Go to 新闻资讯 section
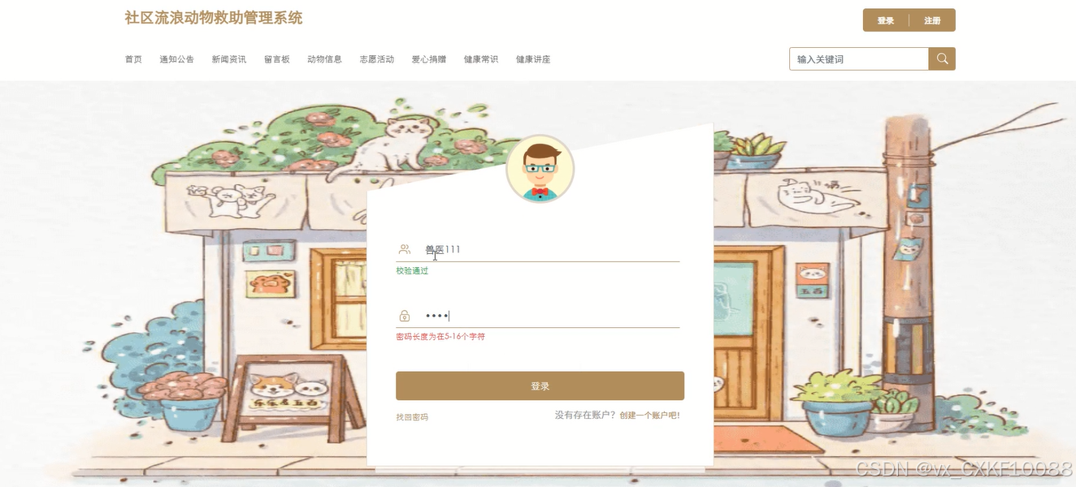 229,59
